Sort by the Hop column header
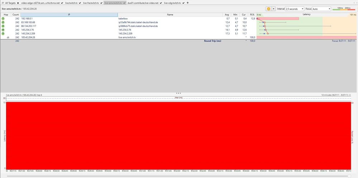This screenshot has height=178, width=358. [6, 15]
